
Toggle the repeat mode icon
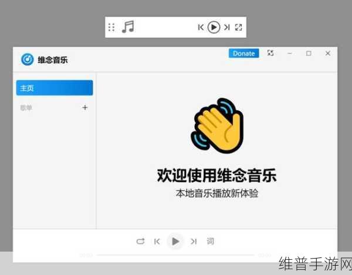(141, 242)
